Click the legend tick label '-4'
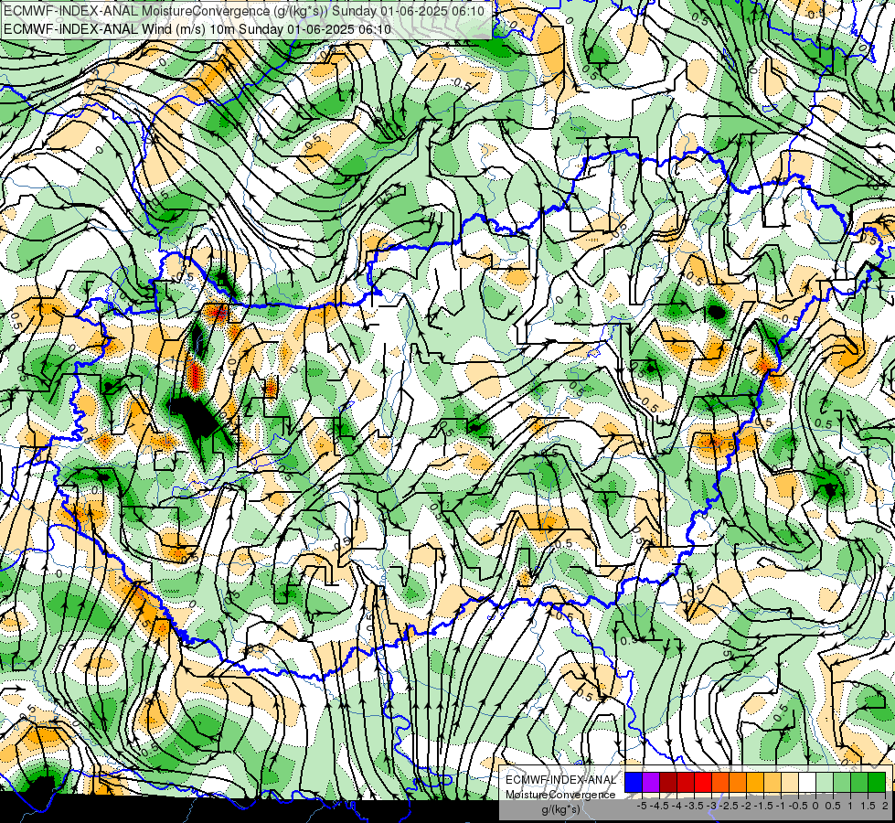 pos(677,806)
